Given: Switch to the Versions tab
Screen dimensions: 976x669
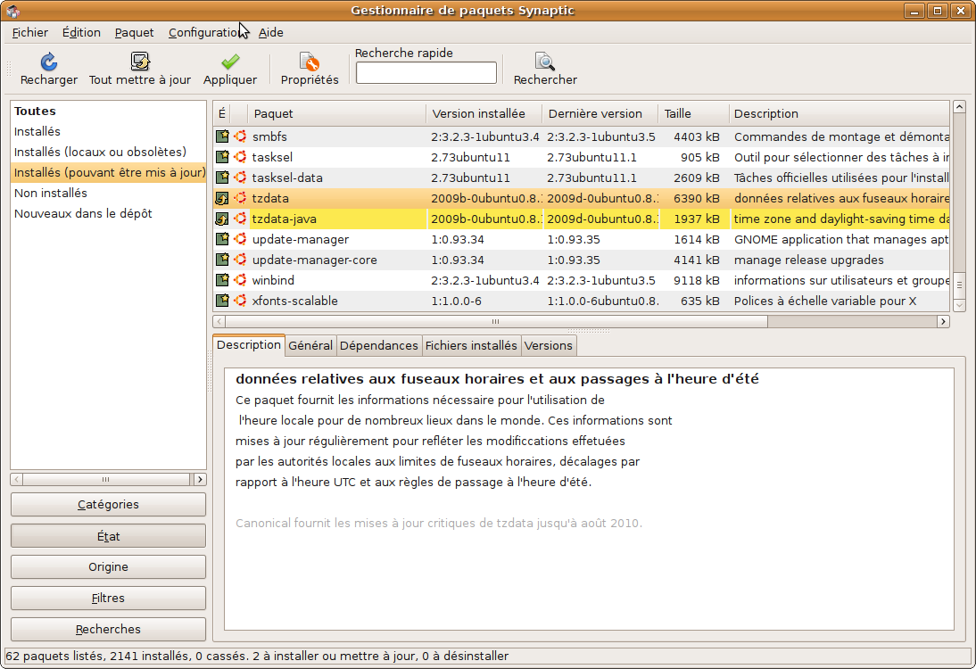Looking at the screenshot, I should [548, 345].
